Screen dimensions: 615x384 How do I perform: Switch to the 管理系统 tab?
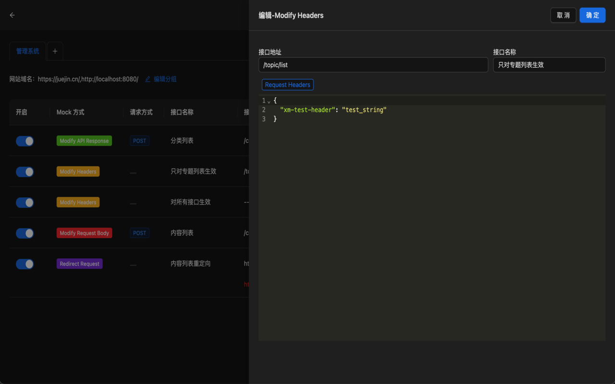click(27, 50)
